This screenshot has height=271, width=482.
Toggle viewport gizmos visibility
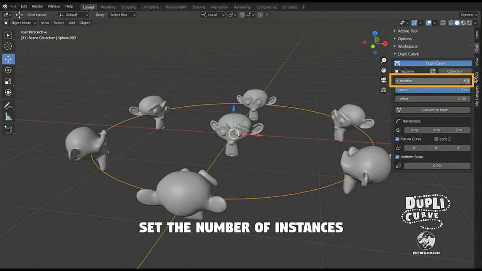point(414,23)
